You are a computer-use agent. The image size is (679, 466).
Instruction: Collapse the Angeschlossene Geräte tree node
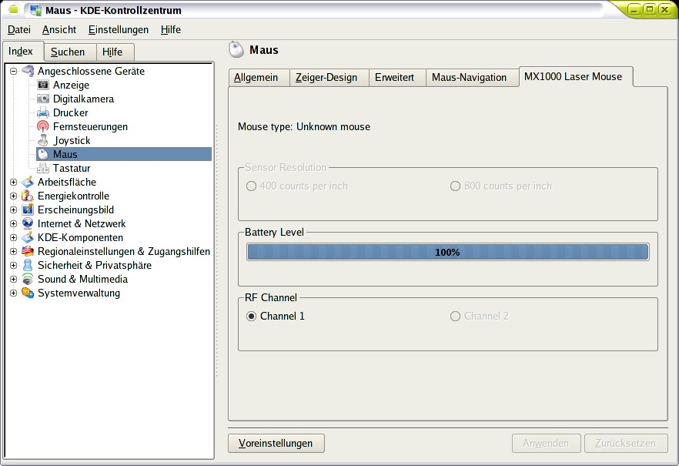tap(13, 71)
